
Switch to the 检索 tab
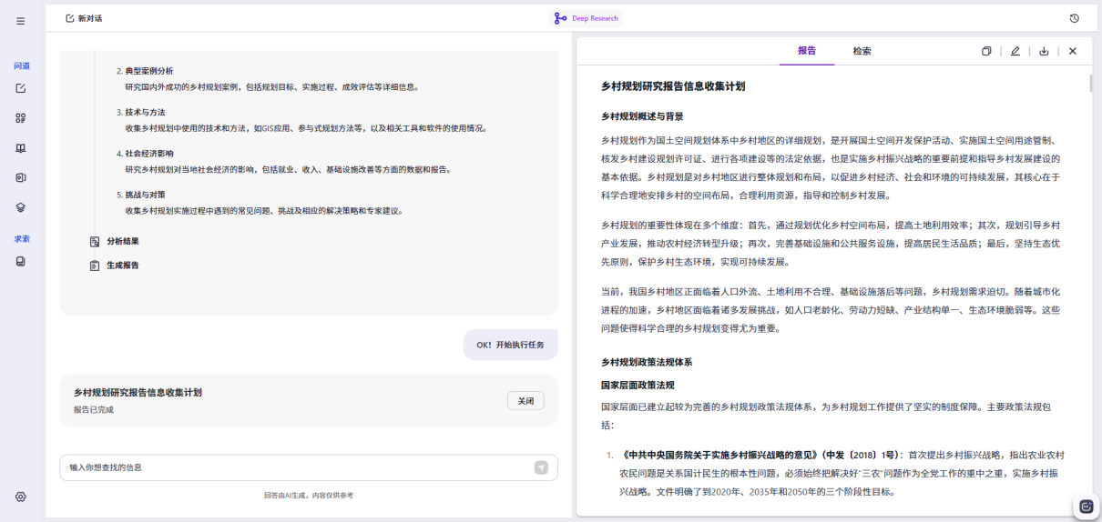(x=862, y=51)
